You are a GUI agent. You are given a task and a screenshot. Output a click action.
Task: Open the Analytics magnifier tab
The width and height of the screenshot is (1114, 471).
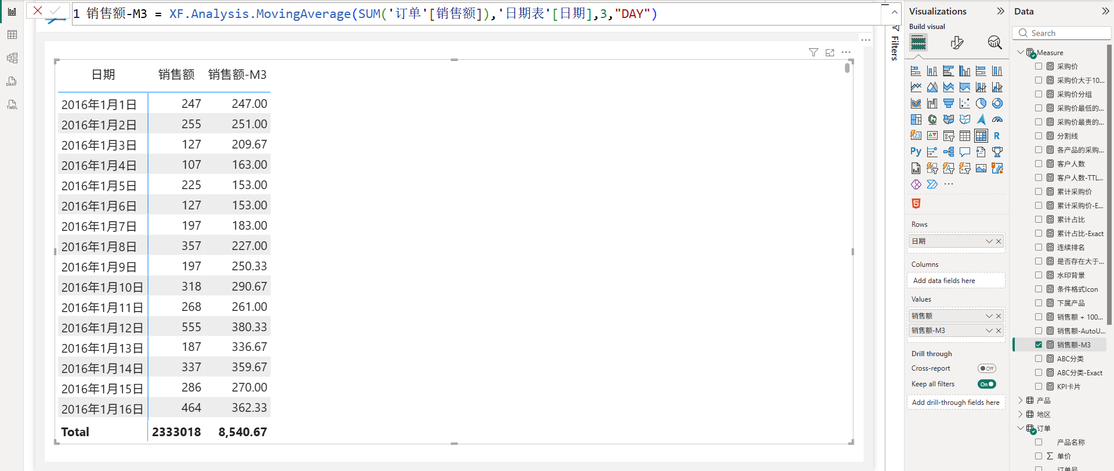pos(994,42)
